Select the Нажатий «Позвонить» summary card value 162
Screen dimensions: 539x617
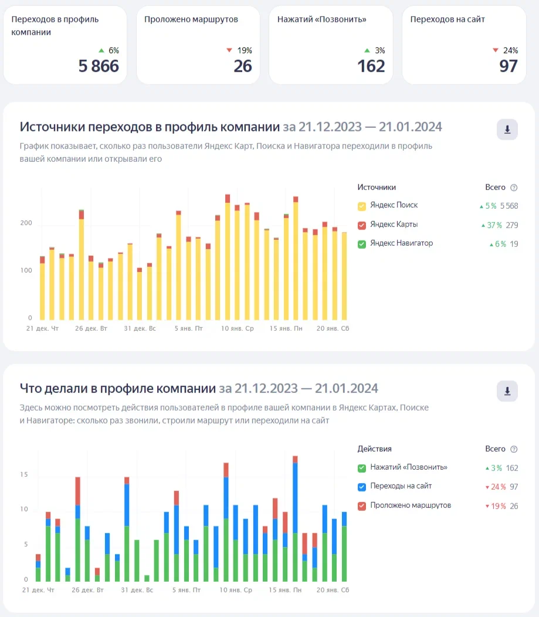click(371, 66)
